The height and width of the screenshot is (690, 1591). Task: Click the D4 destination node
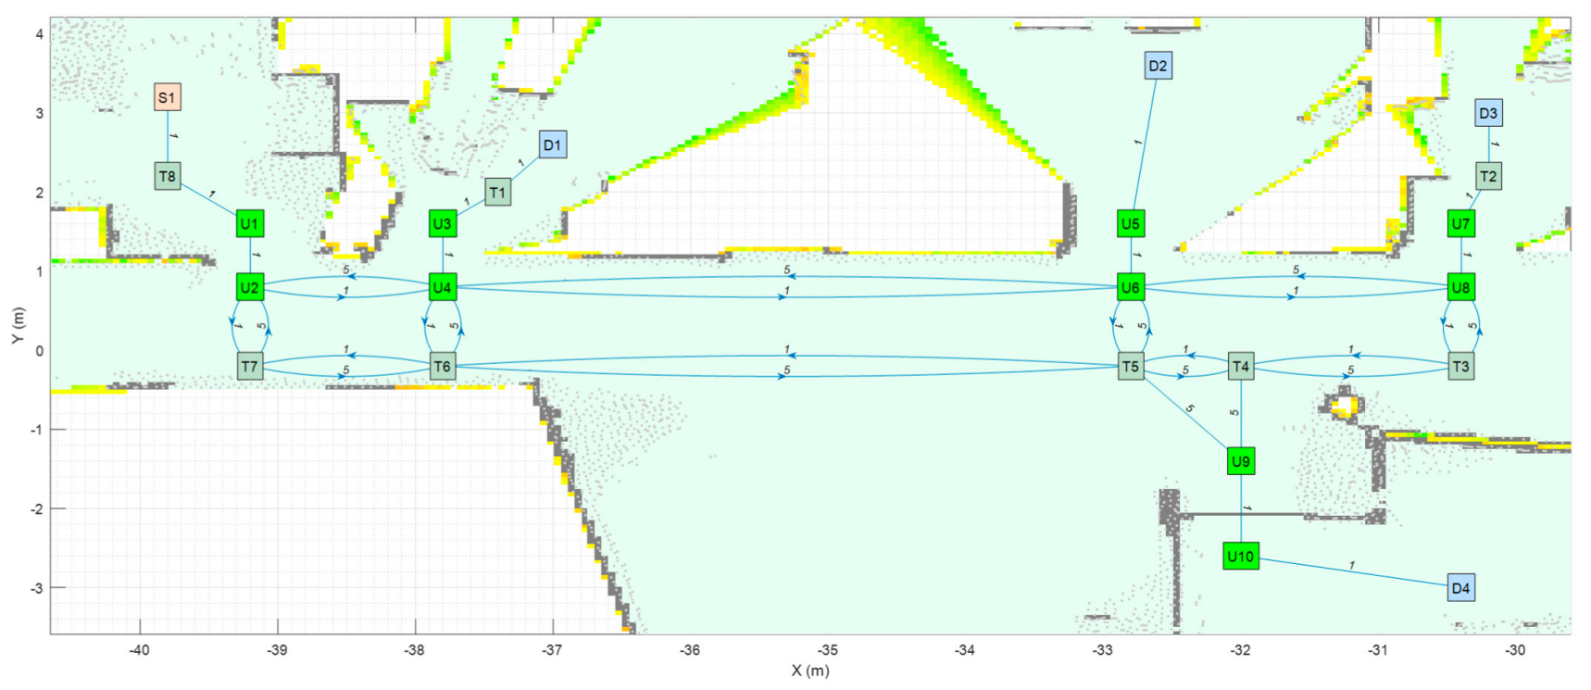click(x=1460, y=587)
